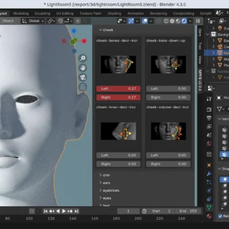The image size is (229, 229).
Task: Adjust cheek-bones-decr-incr Left slider
Action: (x=119, y=89)
